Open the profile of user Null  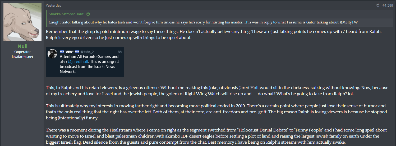pos(22,46)
